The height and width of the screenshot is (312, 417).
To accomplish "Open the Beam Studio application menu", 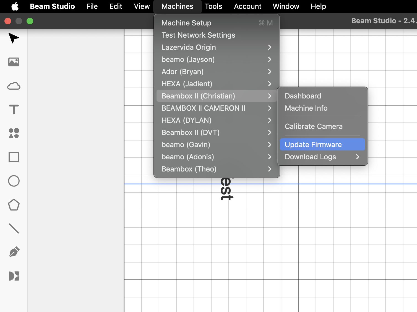I will pos(52,6).
